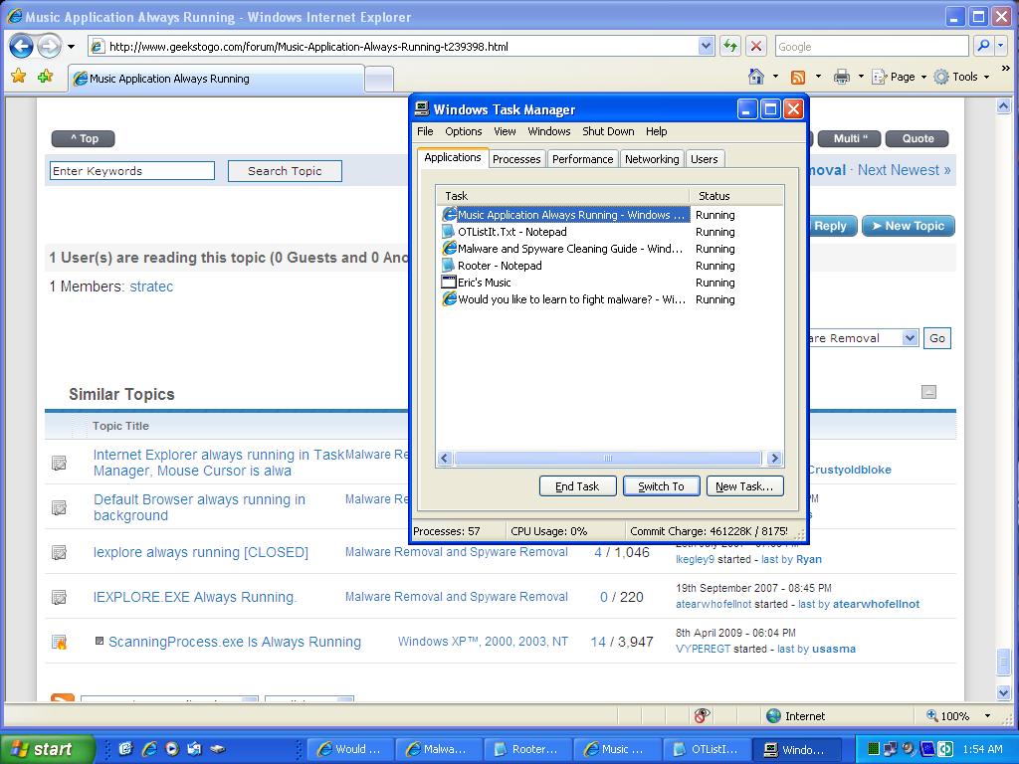The image size is (1019, 764).
Task: Click the Quote button on forum page
Action: [917, 138]
